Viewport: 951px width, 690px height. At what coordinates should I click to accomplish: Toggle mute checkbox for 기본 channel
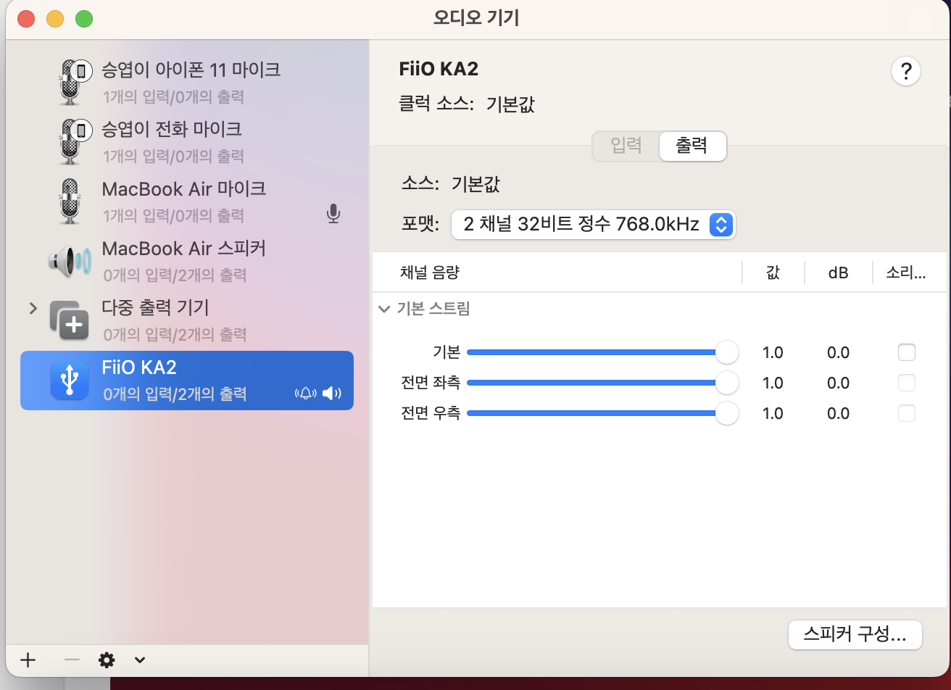point(906,352)
